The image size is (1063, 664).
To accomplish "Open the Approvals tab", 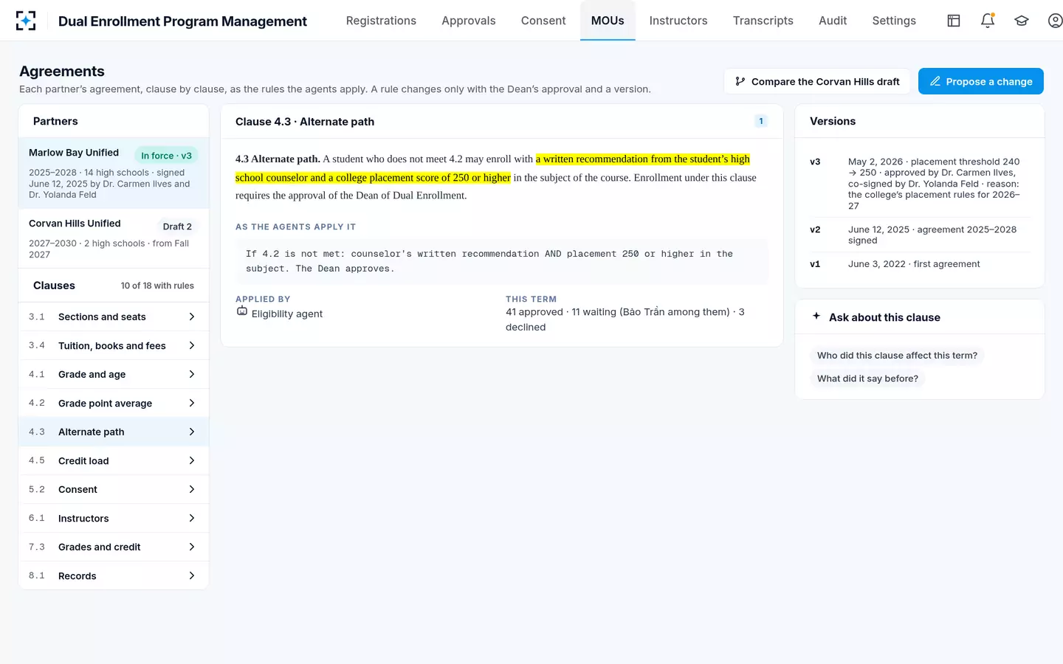I will click(469, 21).
